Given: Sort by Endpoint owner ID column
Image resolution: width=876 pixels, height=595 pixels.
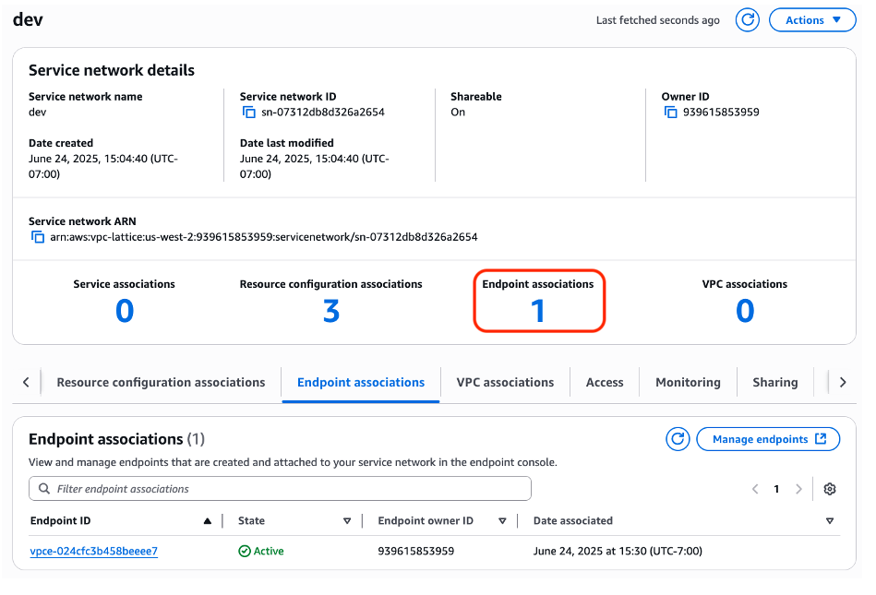Looking at the screenshot, I should (502, 521).
